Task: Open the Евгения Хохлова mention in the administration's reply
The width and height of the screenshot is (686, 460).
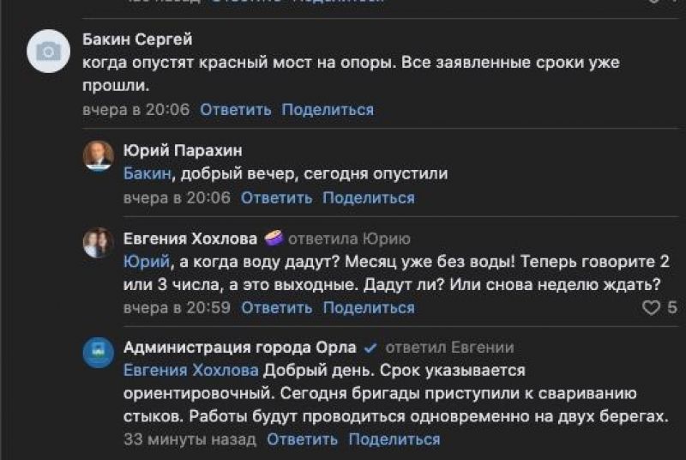Action: (190, 370)
